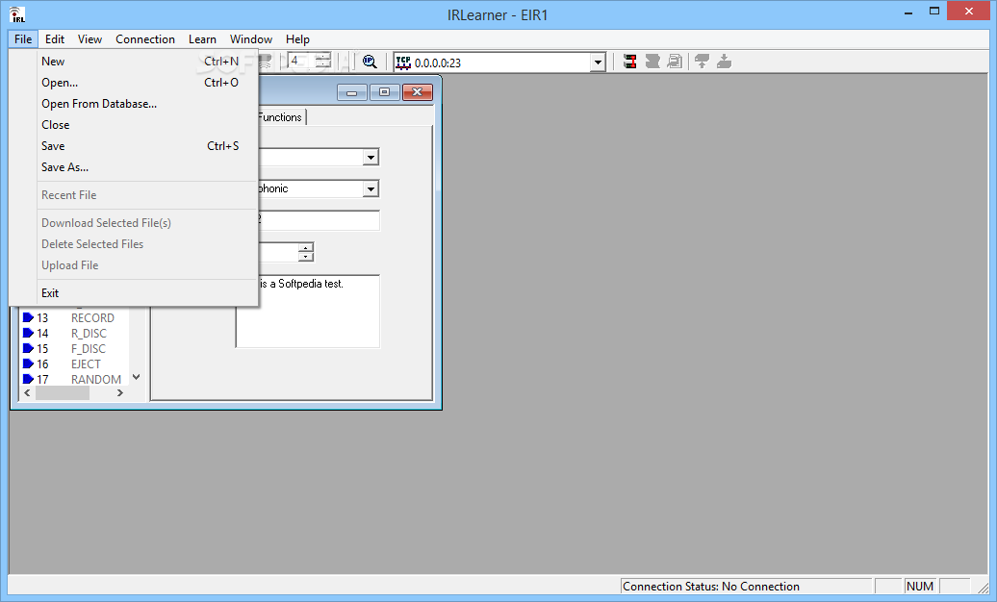Viewport: 997px width, 602px height.
Task: Click the grayed document list toolbar icon
Action: pos(675,62)
